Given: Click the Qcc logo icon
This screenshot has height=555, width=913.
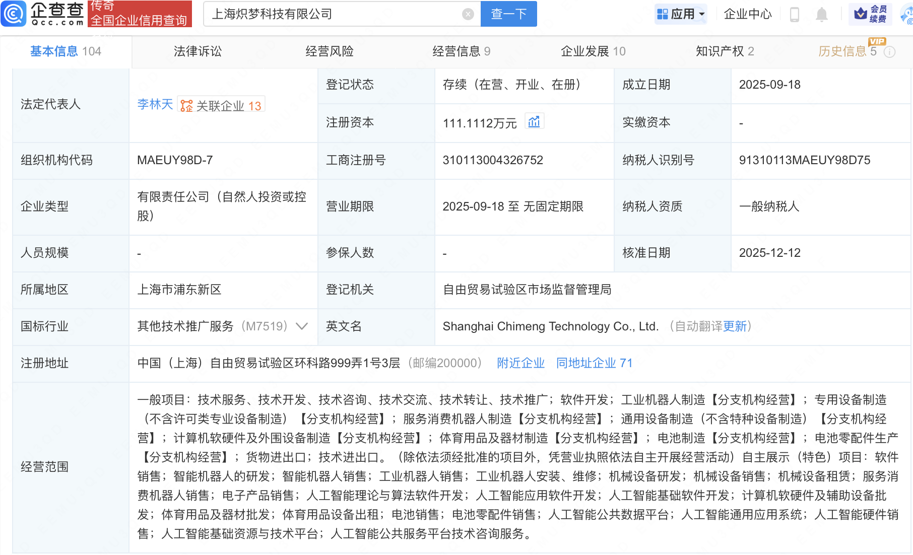Looking at the screenshot, I should (14, 14).
